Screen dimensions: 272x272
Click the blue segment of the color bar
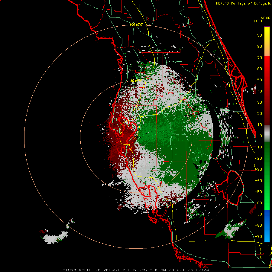coord(267,226)
